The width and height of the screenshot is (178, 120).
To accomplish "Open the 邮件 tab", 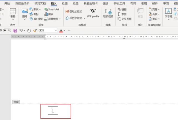I will 155,3.
